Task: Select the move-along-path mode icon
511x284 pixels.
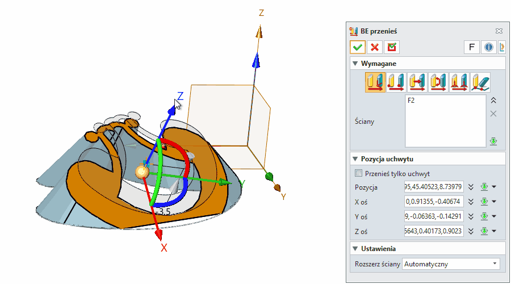Action: click(x=480, y=82)
